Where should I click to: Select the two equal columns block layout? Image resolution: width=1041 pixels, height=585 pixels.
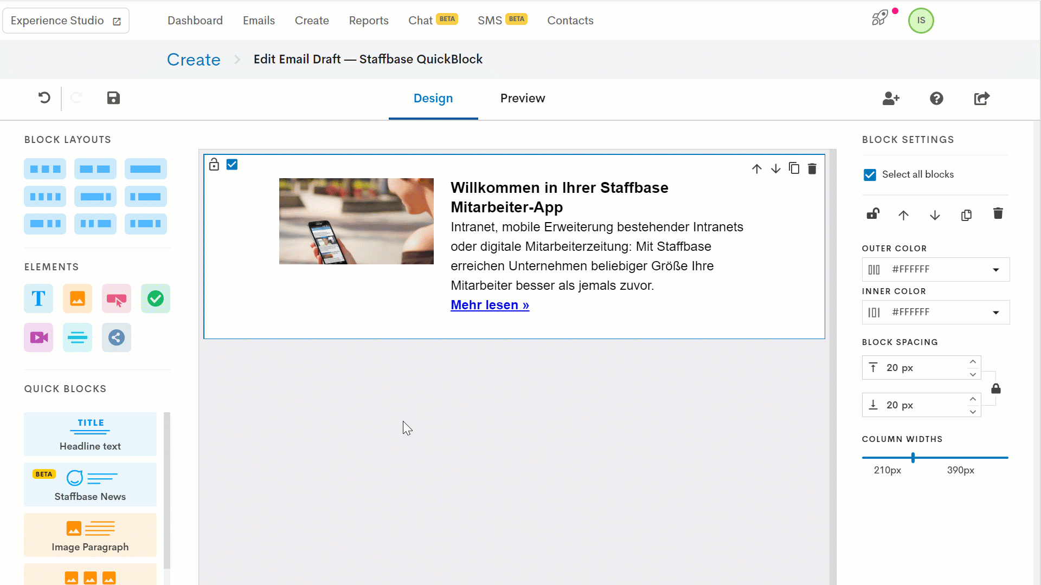tap(95, 169)
